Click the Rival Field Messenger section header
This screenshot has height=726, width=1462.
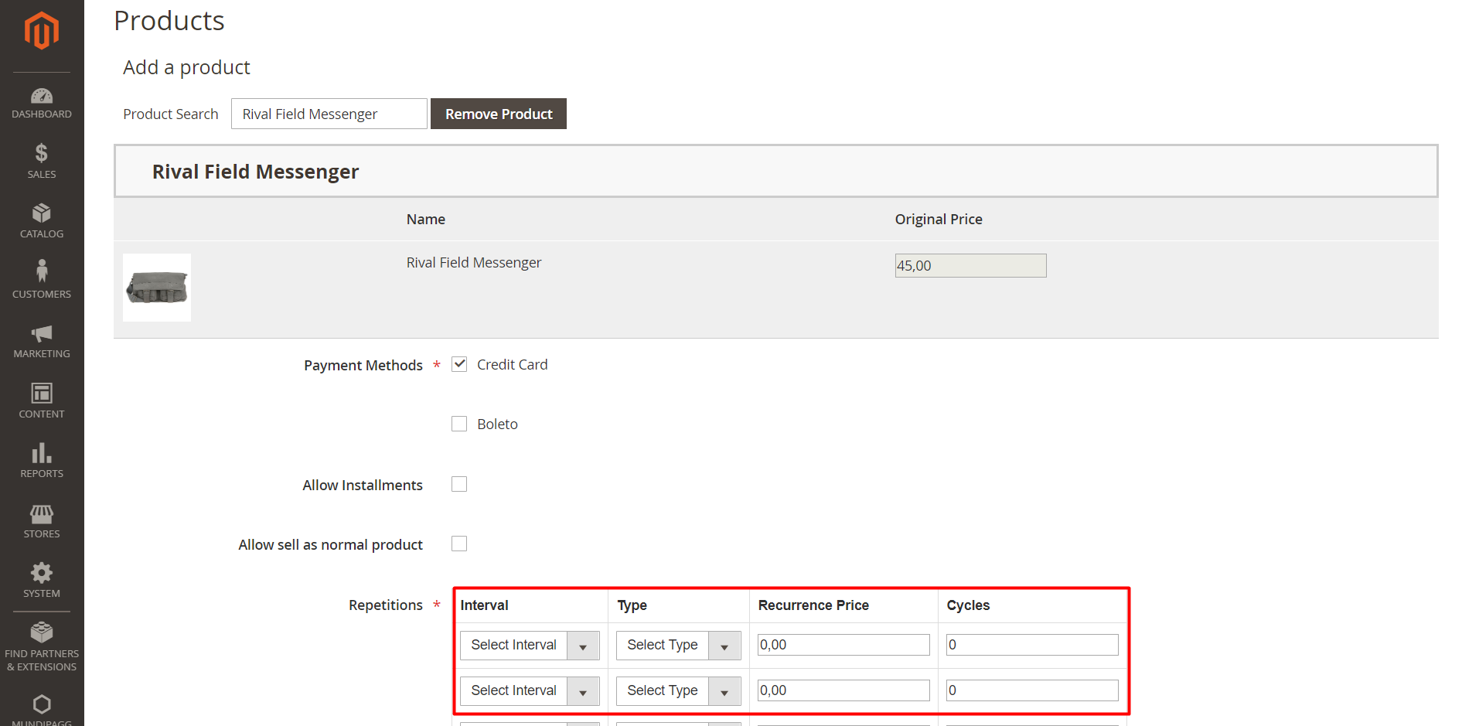tap(776, 171)
